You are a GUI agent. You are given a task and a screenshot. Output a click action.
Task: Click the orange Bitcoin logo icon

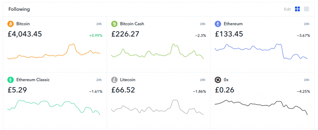[11, 24]
